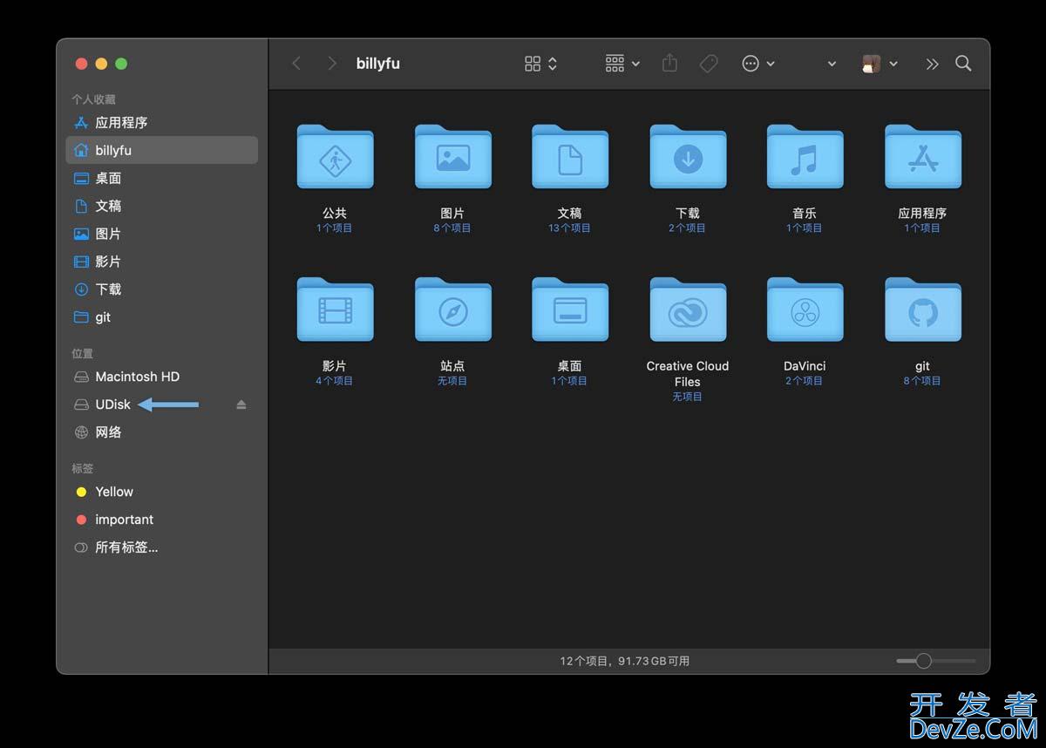Open Macintosh HD in sidebar
The width and height of the screenshot is (1046, 748).
pyautogui.click(x=161, y=377)
